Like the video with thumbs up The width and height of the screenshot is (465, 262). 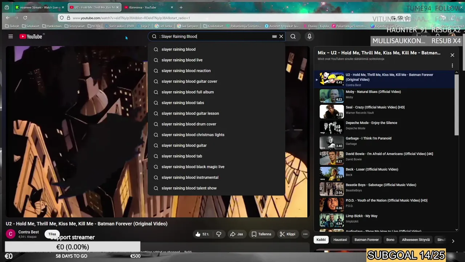[202, 234]
